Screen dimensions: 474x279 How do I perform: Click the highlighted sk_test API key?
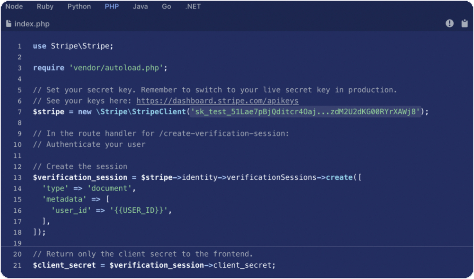[305, 112]
